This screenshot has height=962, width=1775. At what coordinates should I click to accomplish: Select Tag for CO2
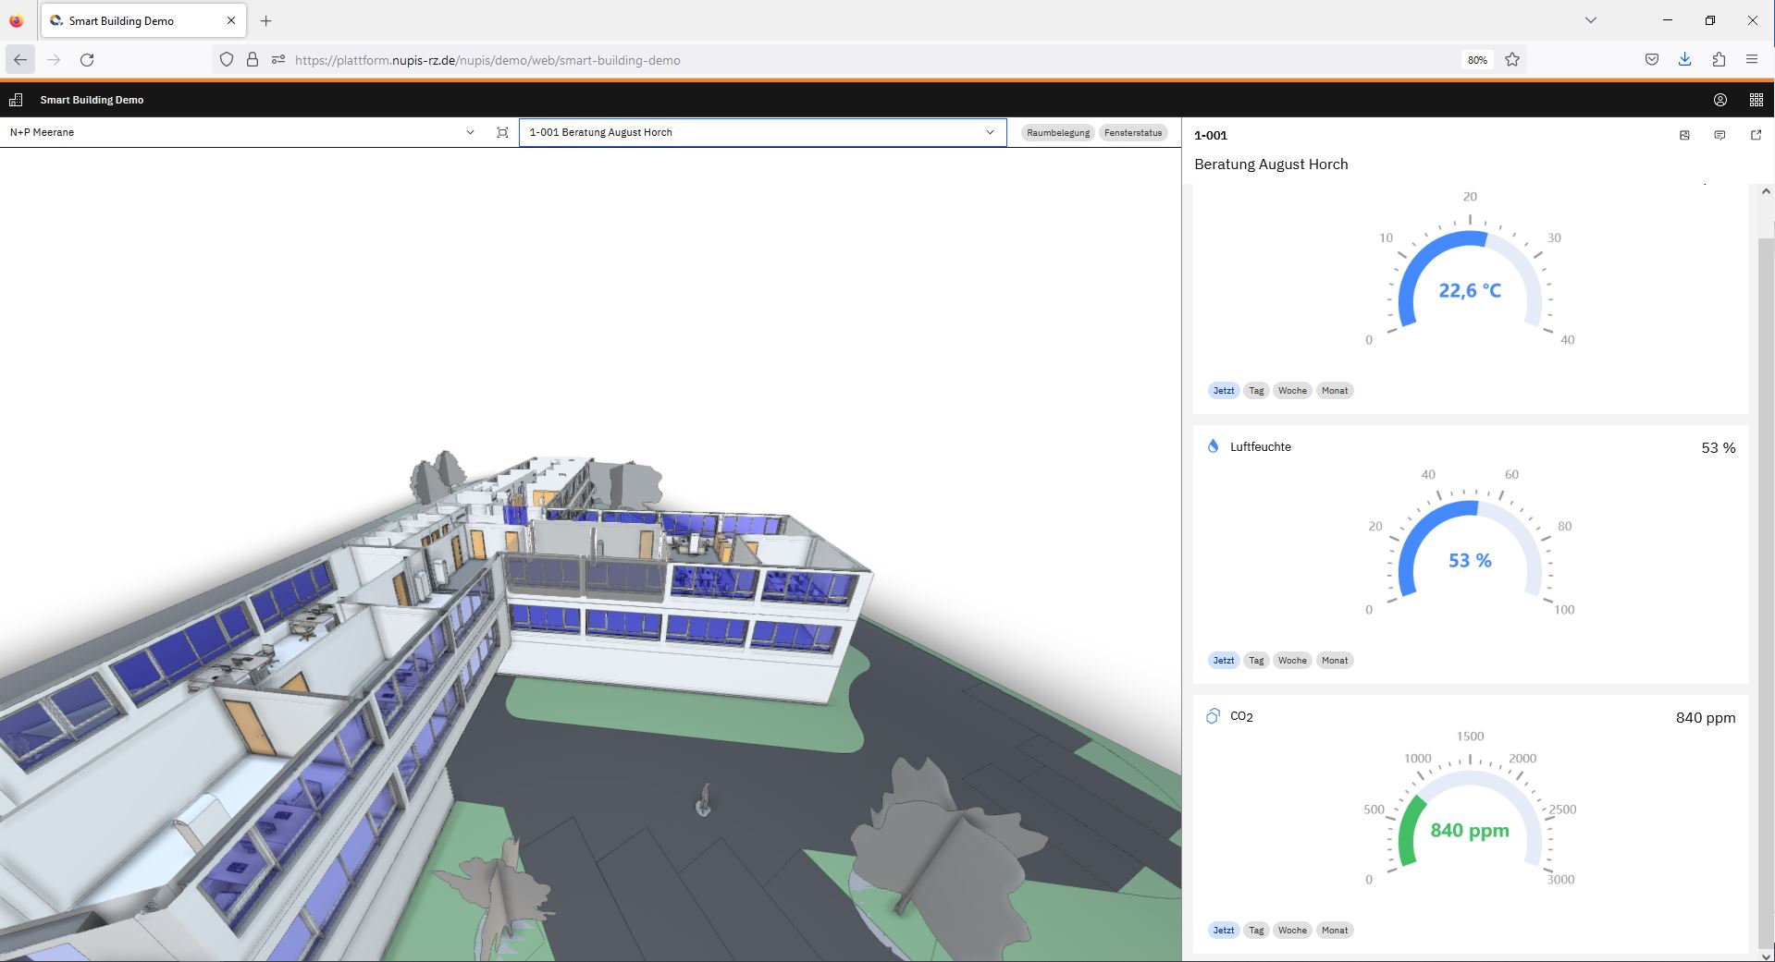pyautogui.click(x=1256, y=930)
